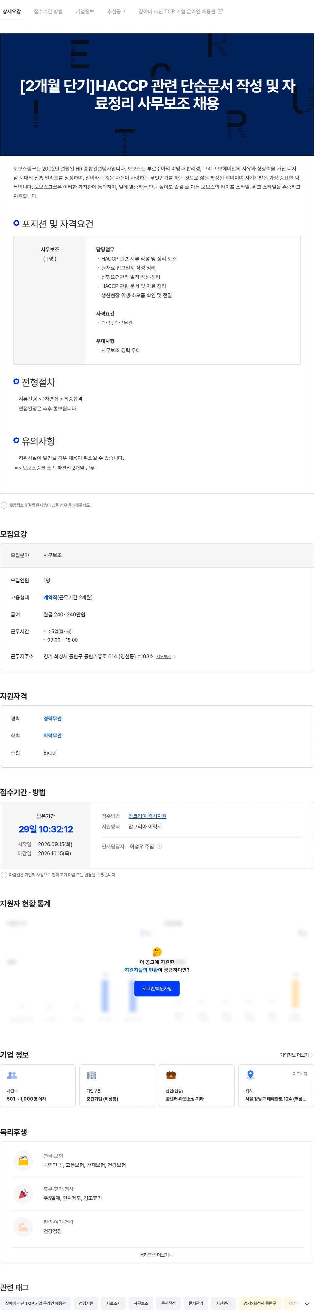This screenshot has height=1312, width=314.
Task: Switch to the 상세요강 tab
Action: click(12, 11)
